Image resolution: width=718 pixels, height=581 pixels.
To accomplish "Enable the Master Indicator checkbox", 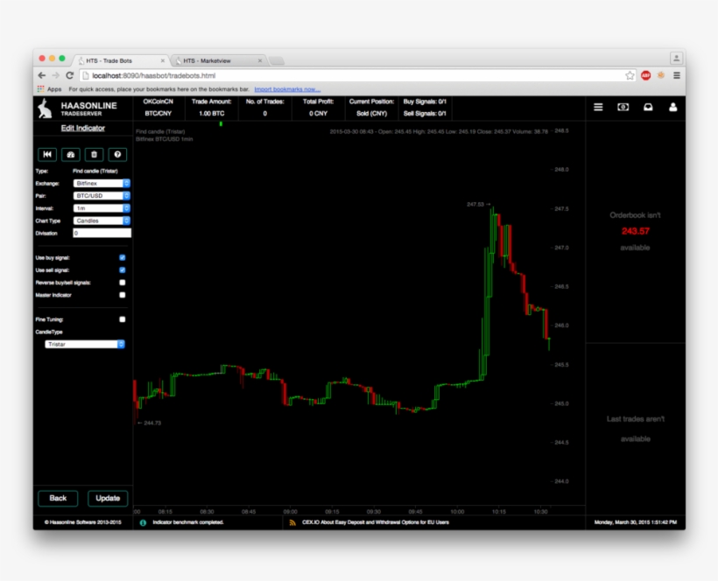I will tap(123, 295).
